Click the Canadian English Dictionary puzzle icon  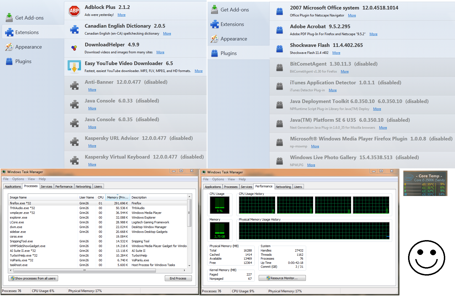74,30
